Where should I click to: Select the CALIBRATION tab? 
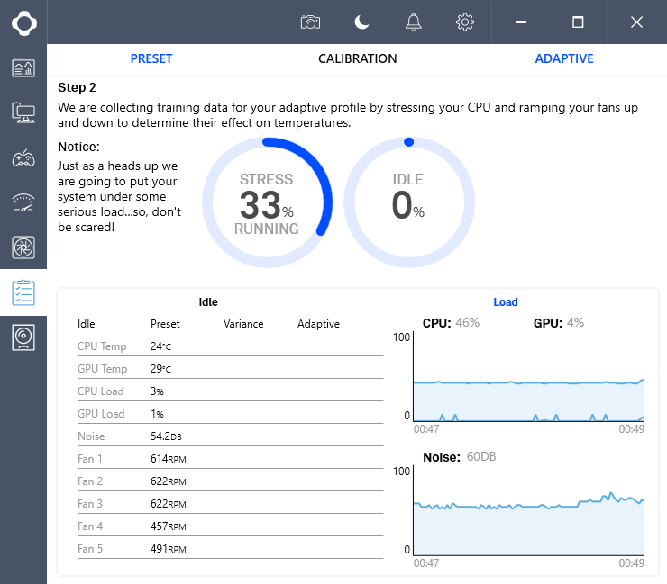[x=357, y=58]
